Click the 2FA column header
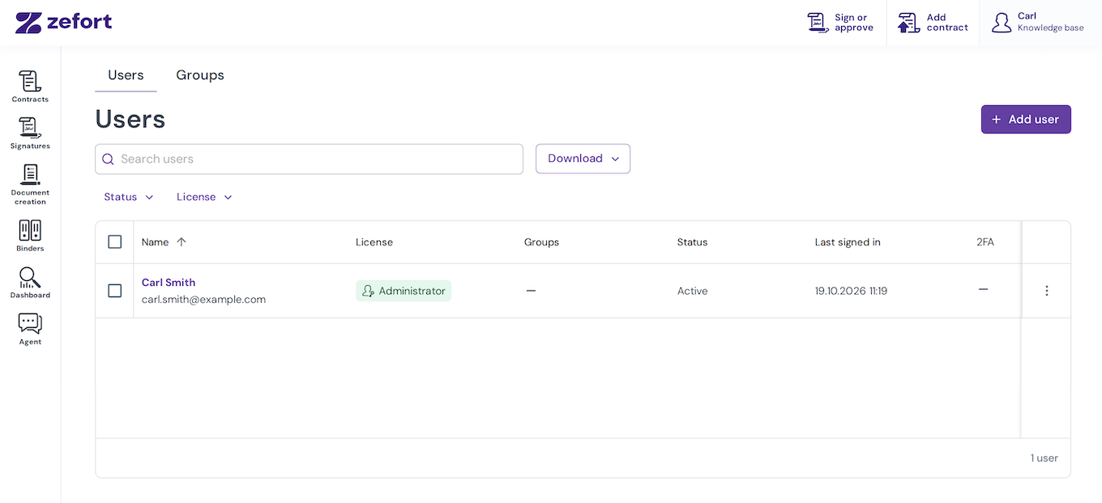 coord(985,242)
